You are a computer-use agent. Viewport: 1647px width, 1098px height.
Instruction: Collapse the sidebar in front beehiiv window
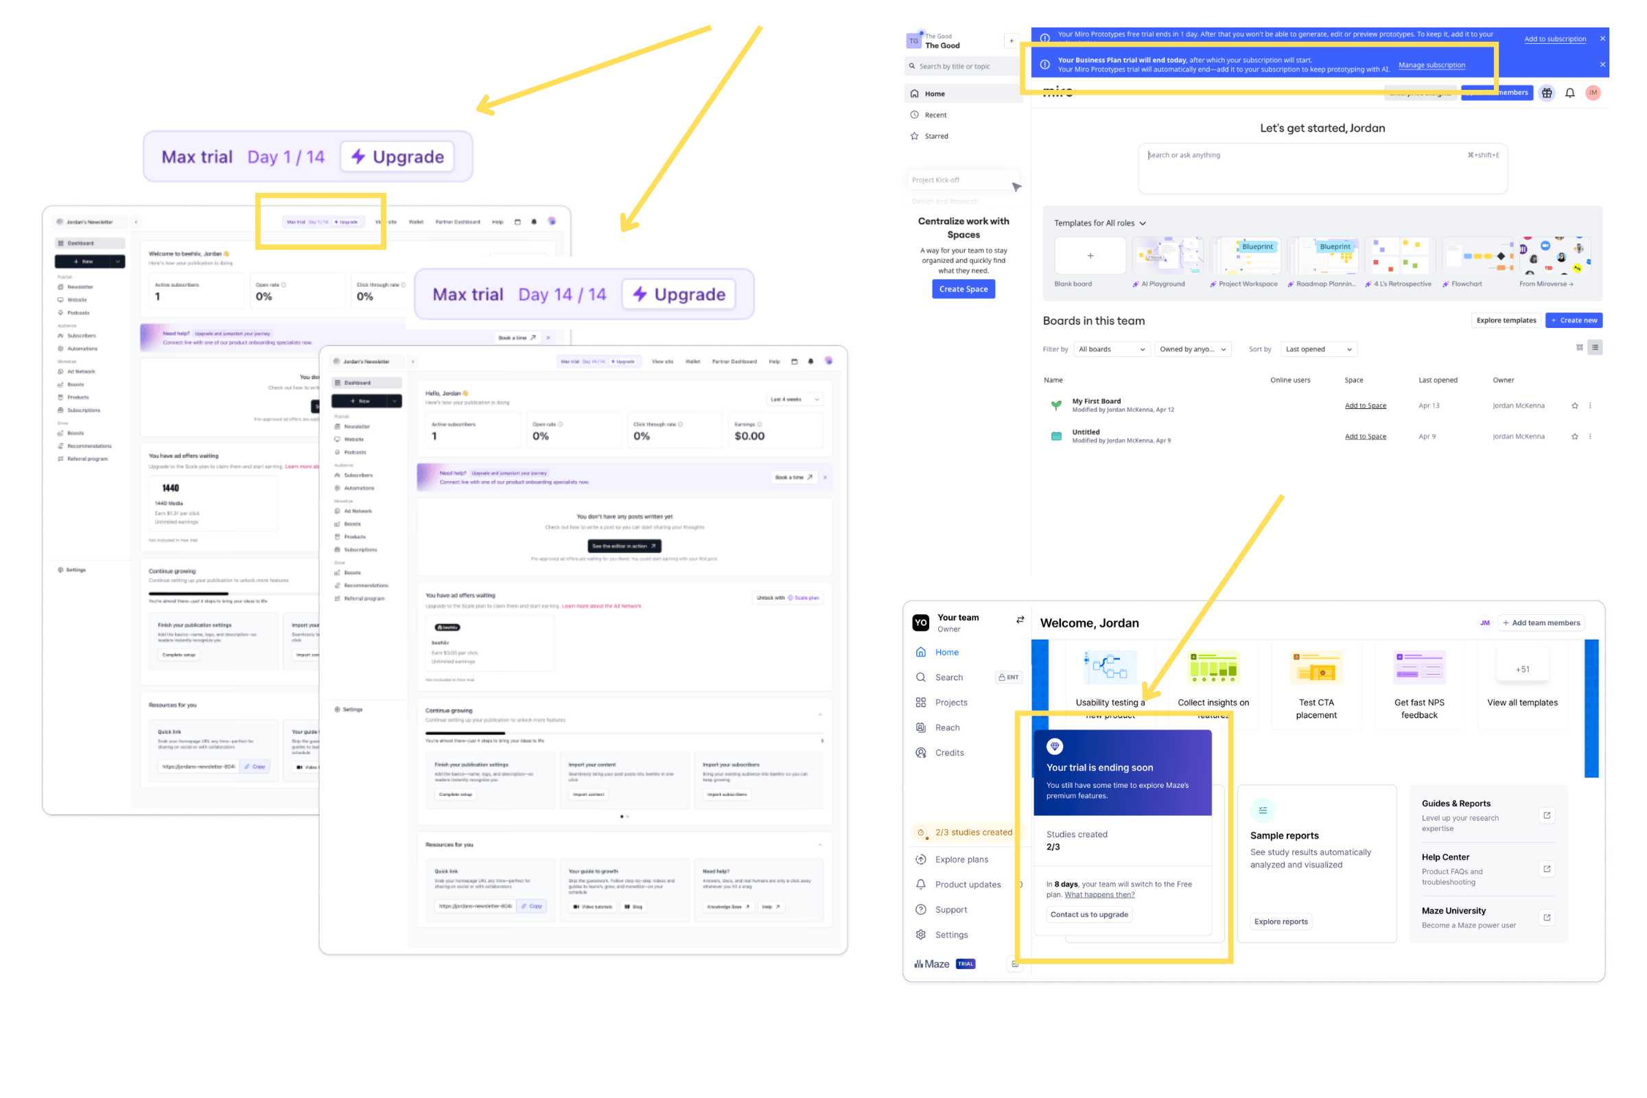coord(413,362)
